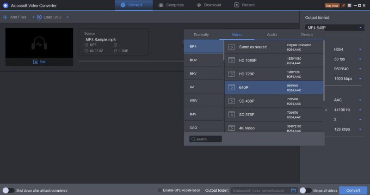Click the register key icon in title bar

click(x=344, y=5)
